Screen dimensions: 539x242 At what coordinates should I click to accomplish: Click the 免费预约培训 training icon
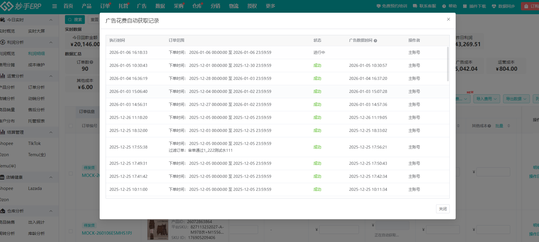378,6
